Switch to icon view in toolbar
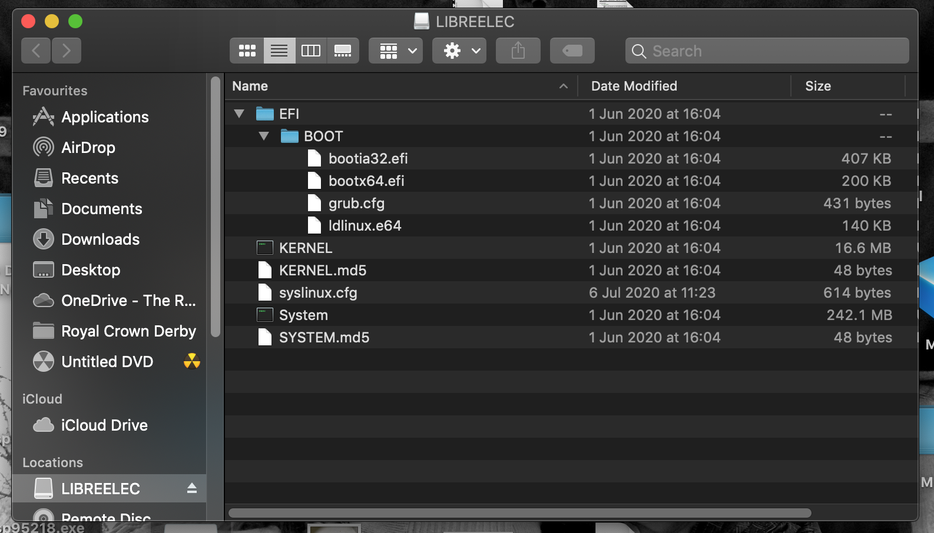Viewport: 934px width, 533px height. click(x=247, y=51)
